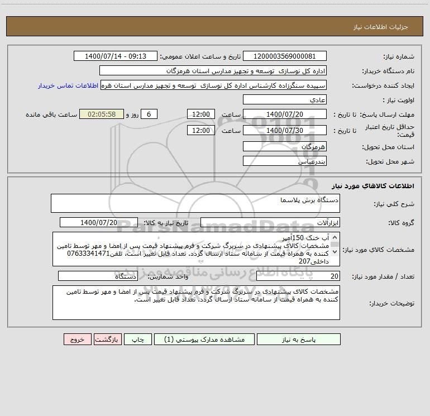Click the اولویت نیاز field عادی
Screen dimensions: 430x416
click(x=285, y=100)
